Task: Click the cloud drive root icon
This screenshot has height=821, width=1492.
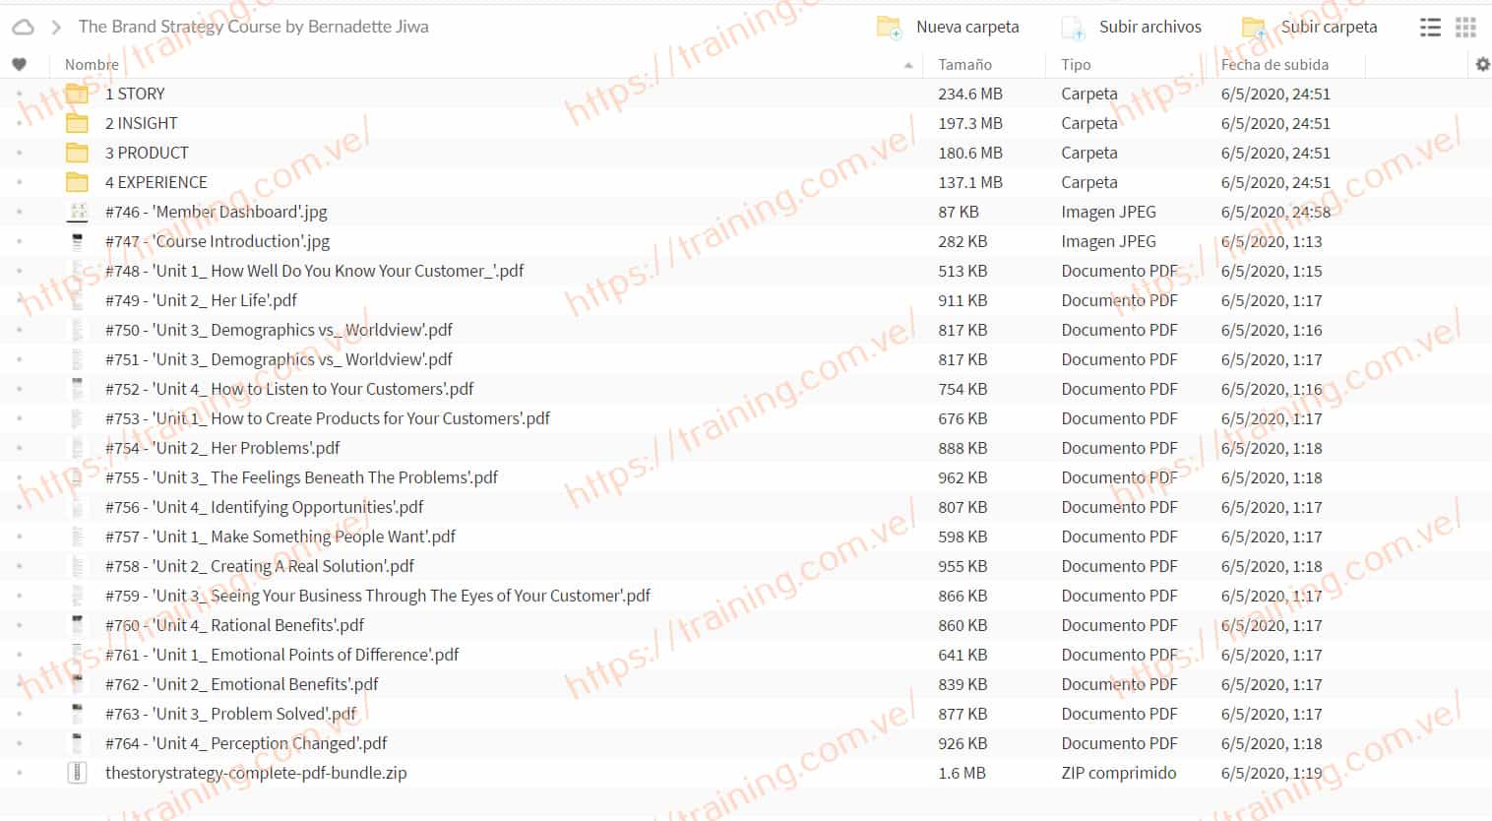Action: click(23, 27)
